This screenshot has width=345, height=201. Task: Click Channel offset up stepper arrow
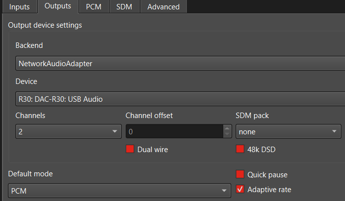[227, 128]
